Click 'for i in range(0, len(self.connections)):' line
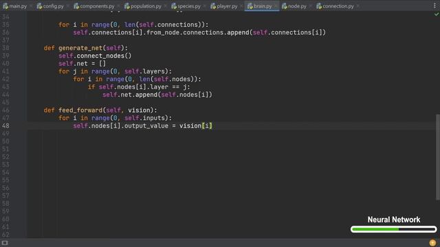440x247 pixels. click(133, 25)
